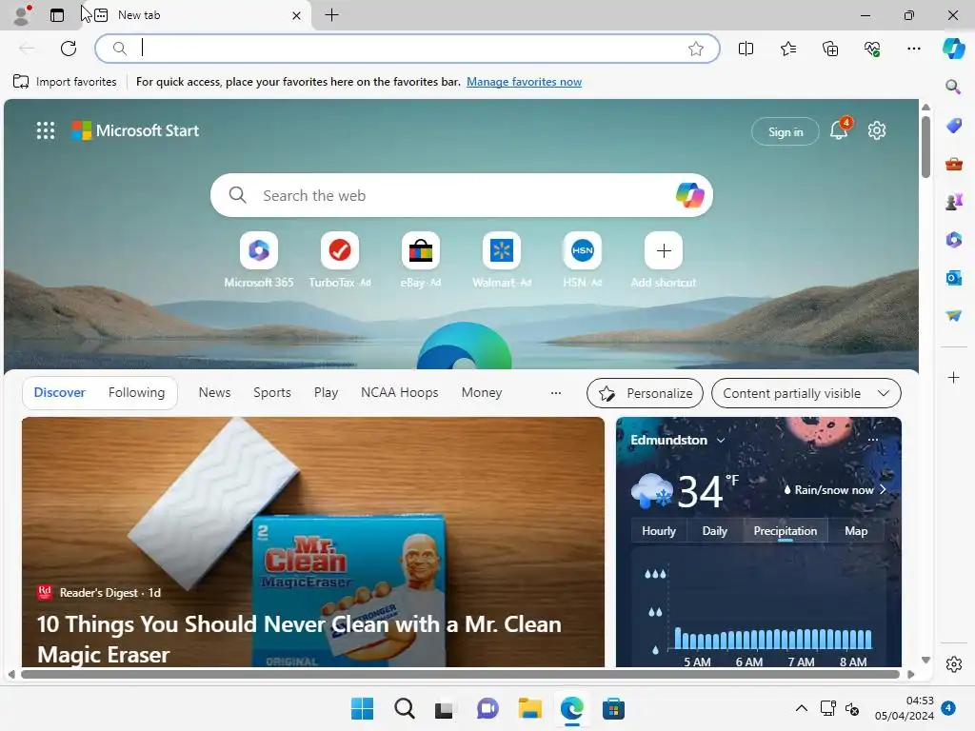This screenshot has height=731, width=975.
Task: Open notifications bell with badge
Action: pos(839,129)
